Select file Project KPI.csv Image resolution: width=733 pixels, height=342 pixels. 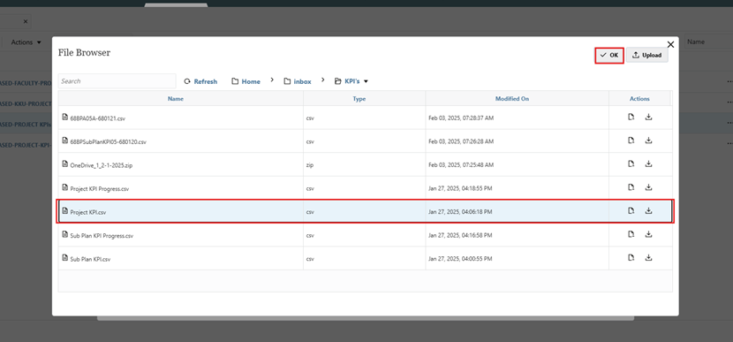[88, 212]
